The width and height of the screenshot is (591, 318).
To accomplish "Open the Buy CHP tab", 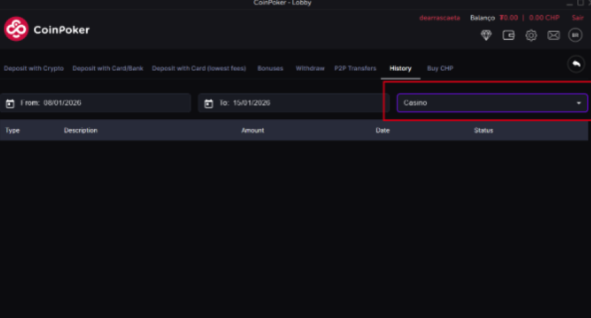I will click(x=440, y=69).
